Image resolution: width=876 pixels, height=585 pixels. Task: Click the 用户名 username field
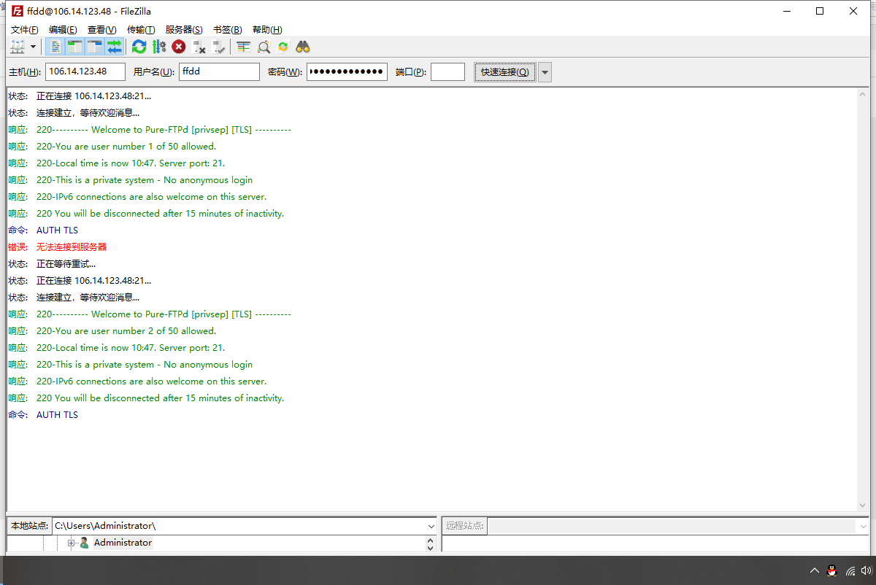(220, 71)
